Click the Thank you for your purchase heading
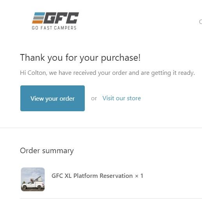The height and width of the screenshot is (199, 202). pos(80,58)
